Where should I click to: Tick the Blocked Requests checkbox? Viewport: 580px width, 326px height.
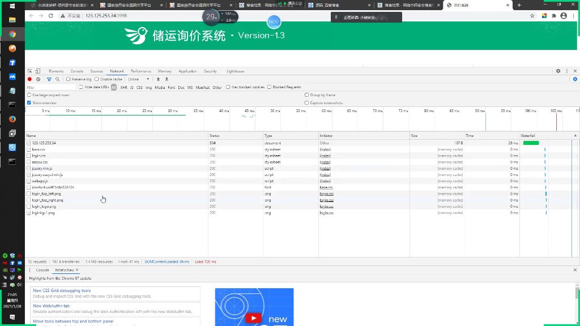tap(269, 87)
